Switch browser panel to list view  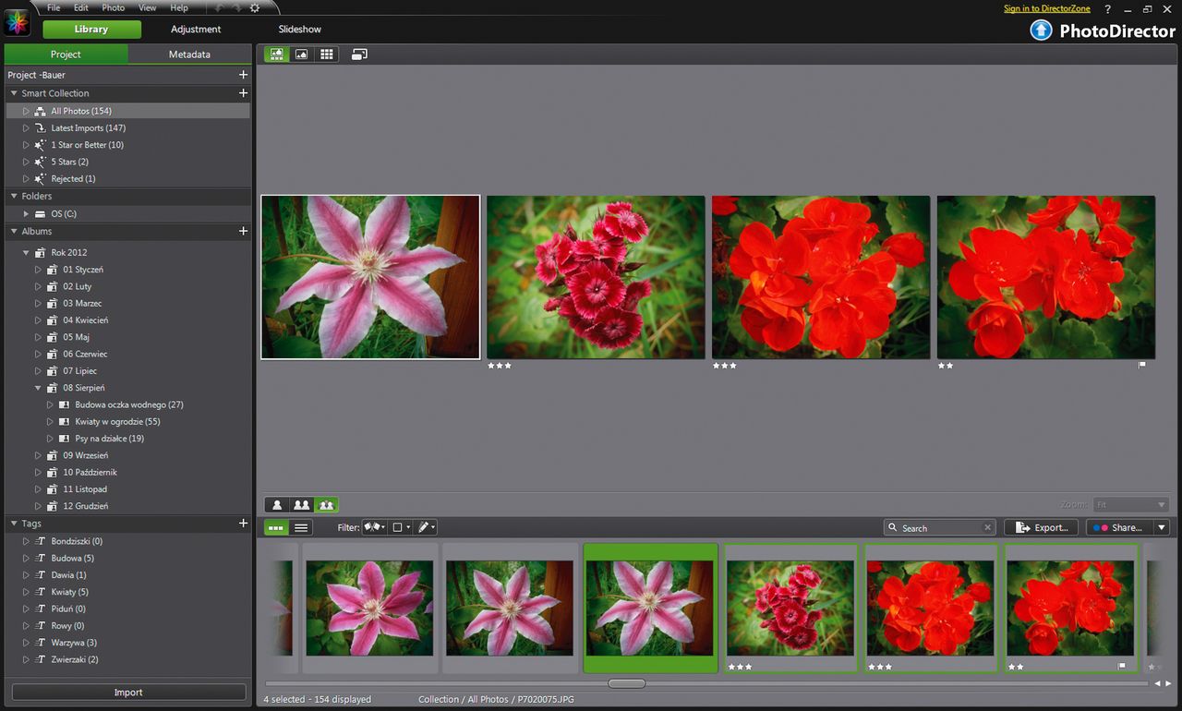pos(300,527)
